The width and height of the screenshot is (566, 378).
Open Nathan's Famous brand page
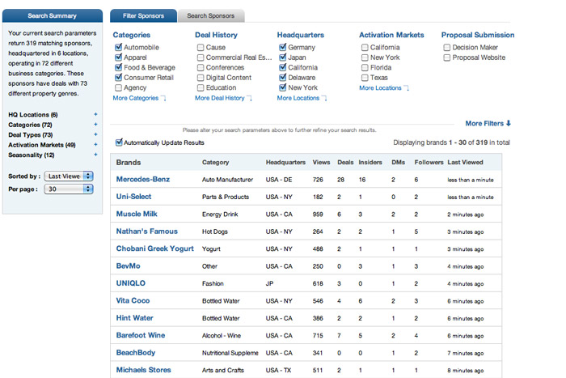147,231
